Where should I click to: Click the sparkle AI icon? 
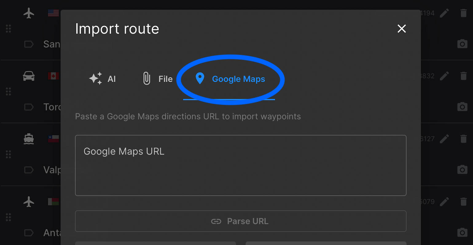point(96,79)
